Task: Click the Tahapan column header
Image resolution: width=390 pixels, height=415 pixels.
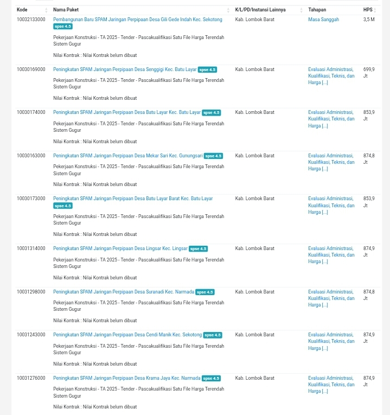Action: pyautogui.click(x=317, y=10)
